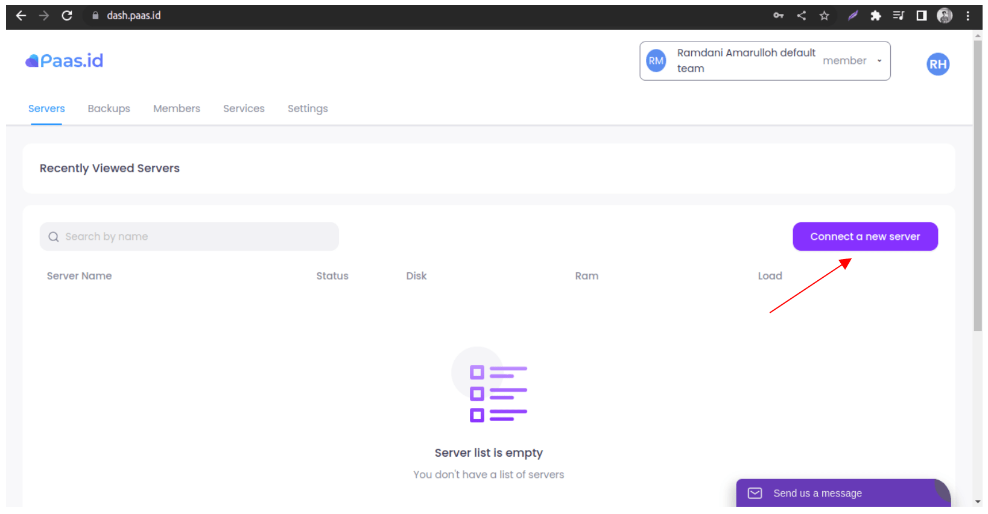Click the password key icon
Image resolution: width=988 pixels, height=514 pixels.
778,16
